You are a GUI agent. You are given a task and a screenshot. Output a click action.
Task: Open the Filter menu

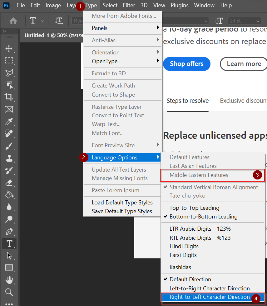click(129, 5)
